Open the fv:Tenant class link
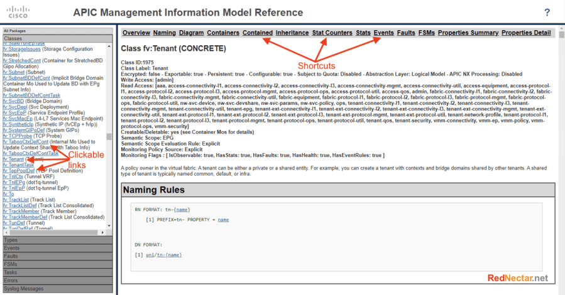 (x=14, y=159)
